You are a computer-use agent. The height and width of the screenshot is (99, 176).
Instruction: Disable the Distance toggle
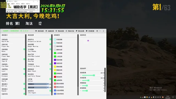tap(24, 74)
